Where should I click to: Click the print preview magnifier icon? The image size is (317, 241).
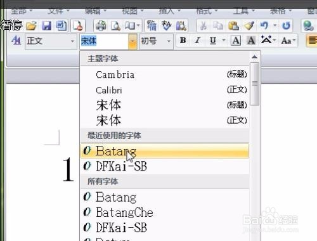coord(115,26)
